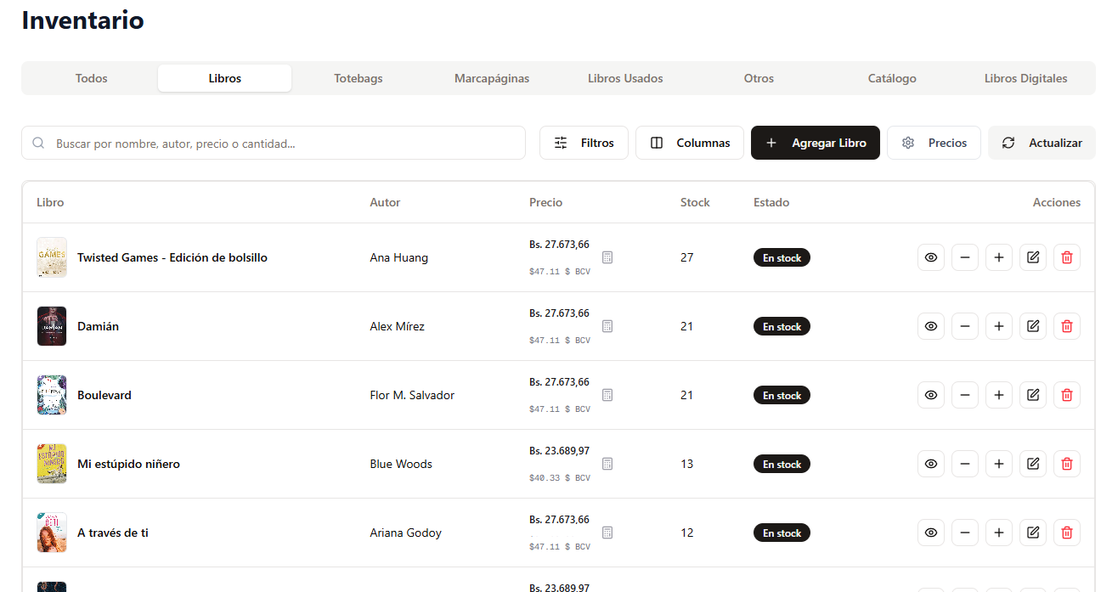Image resolution: width=1112 pixels, height=592 pixels.
Task: Open the Libros Usados tab
Action: pos(625,78)
